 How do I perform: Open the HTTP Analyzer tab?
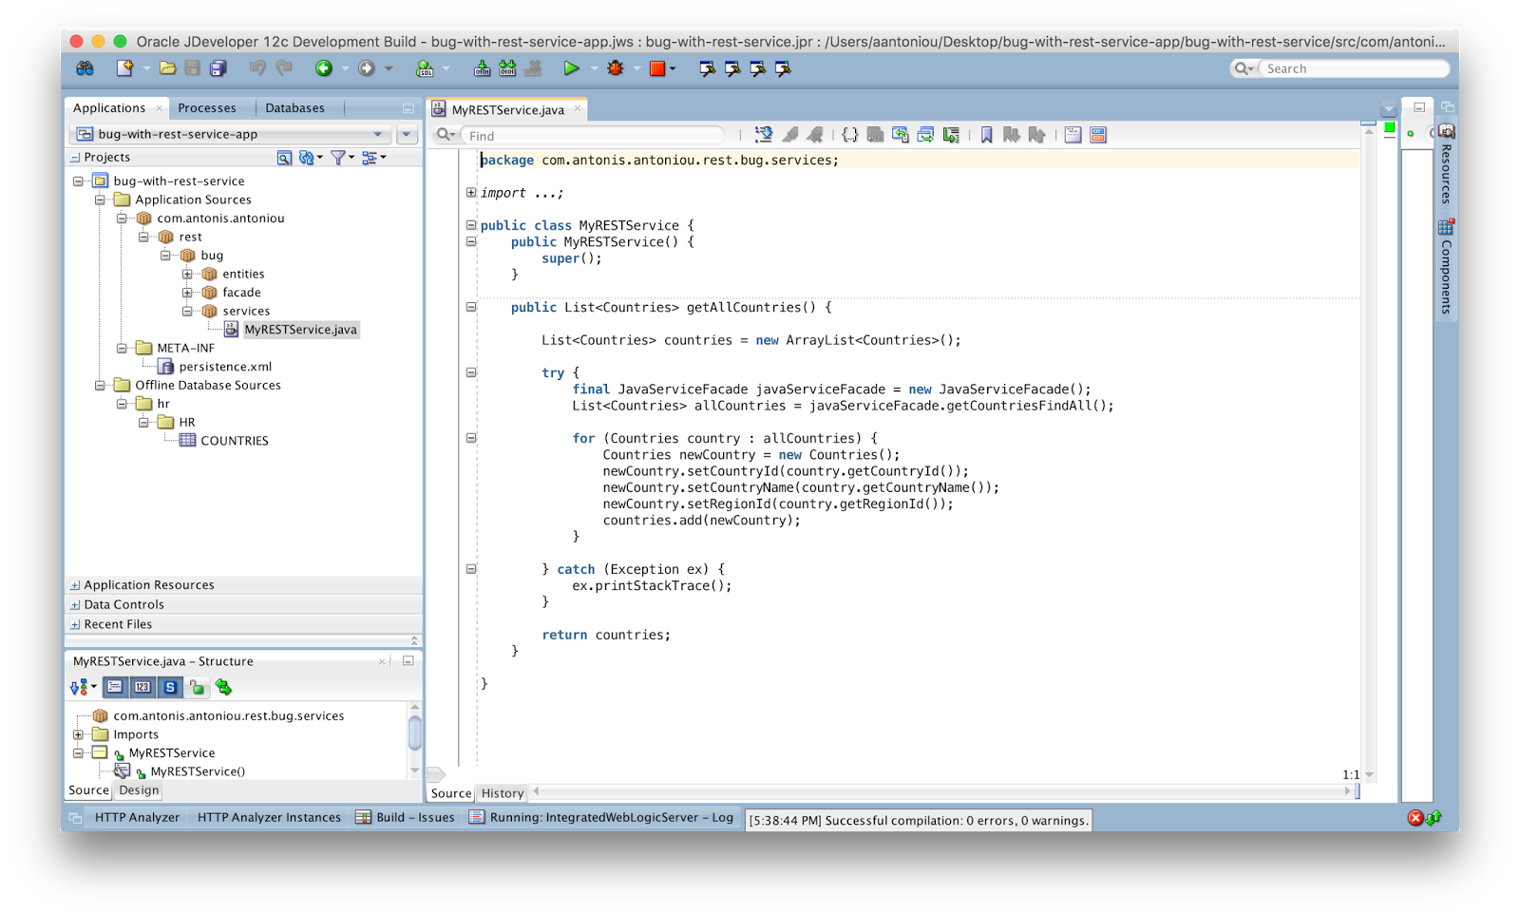click(x=137, y=817)
